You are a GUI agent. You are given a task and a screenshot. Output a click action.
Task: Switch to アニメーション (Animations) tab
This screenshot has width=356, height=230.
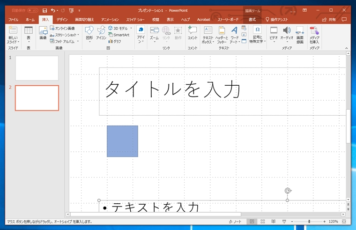point(110,20)
